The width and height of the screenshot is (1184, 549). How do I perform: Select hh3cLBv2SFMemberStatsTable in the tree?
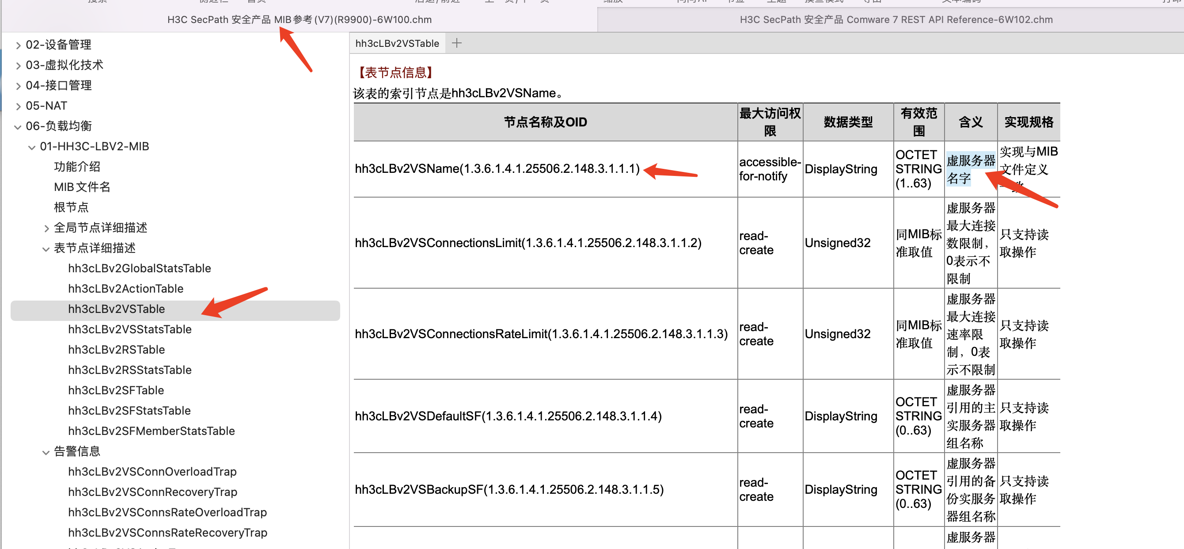[151, 431]
